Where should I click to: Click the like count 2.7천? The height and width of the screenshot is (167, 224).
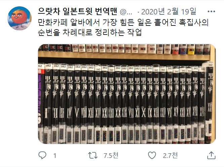[x=170, y=155]
